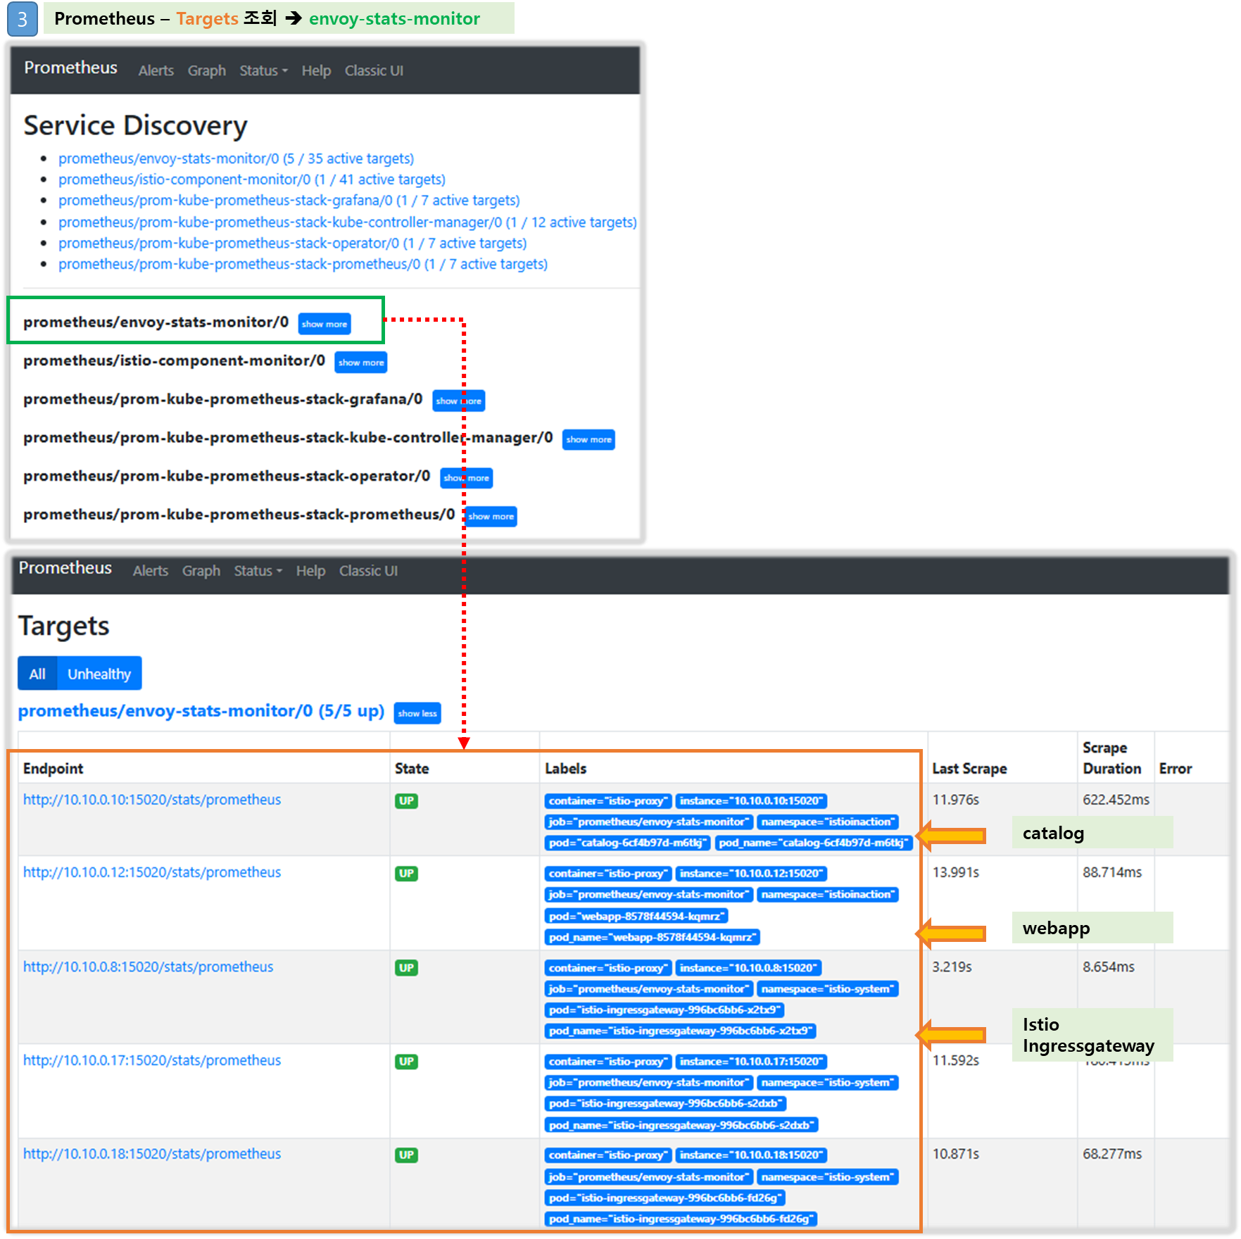Click Labels column header
This screenshot has height=1239, width=1241.
(x=565, y=769)
